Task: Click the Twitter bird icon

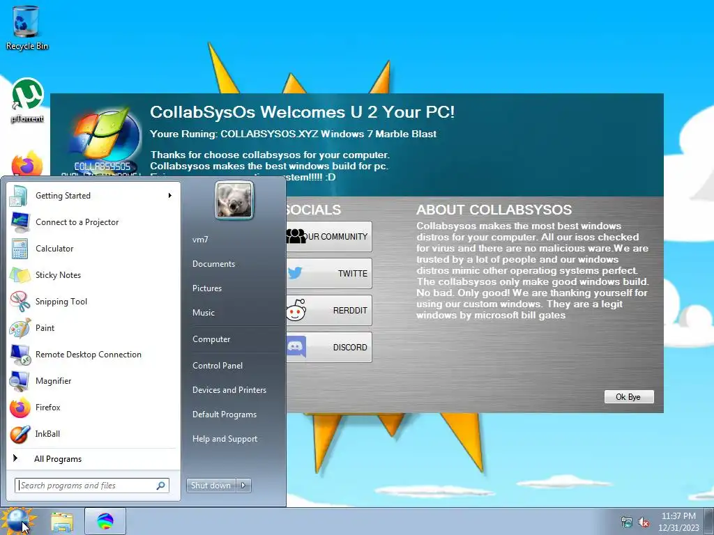Action: pos(295,273)
